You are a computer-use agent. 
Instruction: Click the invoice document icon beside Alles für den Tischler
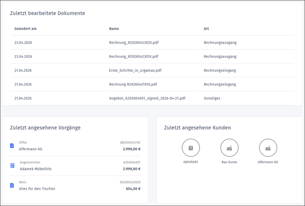point(12,185)
